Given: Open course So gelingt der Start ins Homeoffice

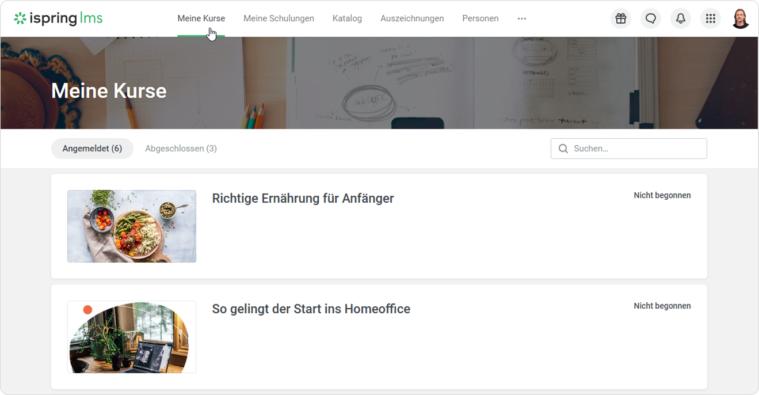Looking at the screenshot, I should click(x=311, y=309).
